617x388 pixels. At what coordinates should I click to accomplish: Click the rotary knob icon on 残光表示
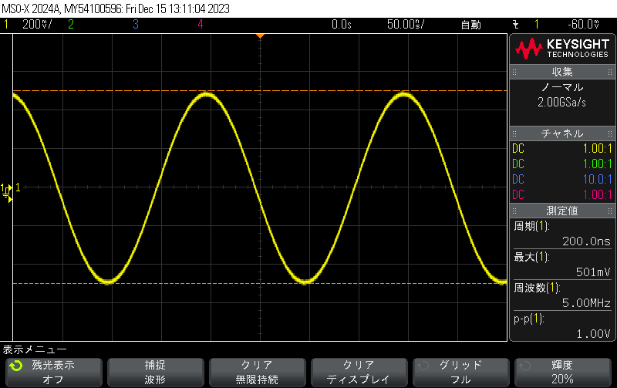pos(16,366)
